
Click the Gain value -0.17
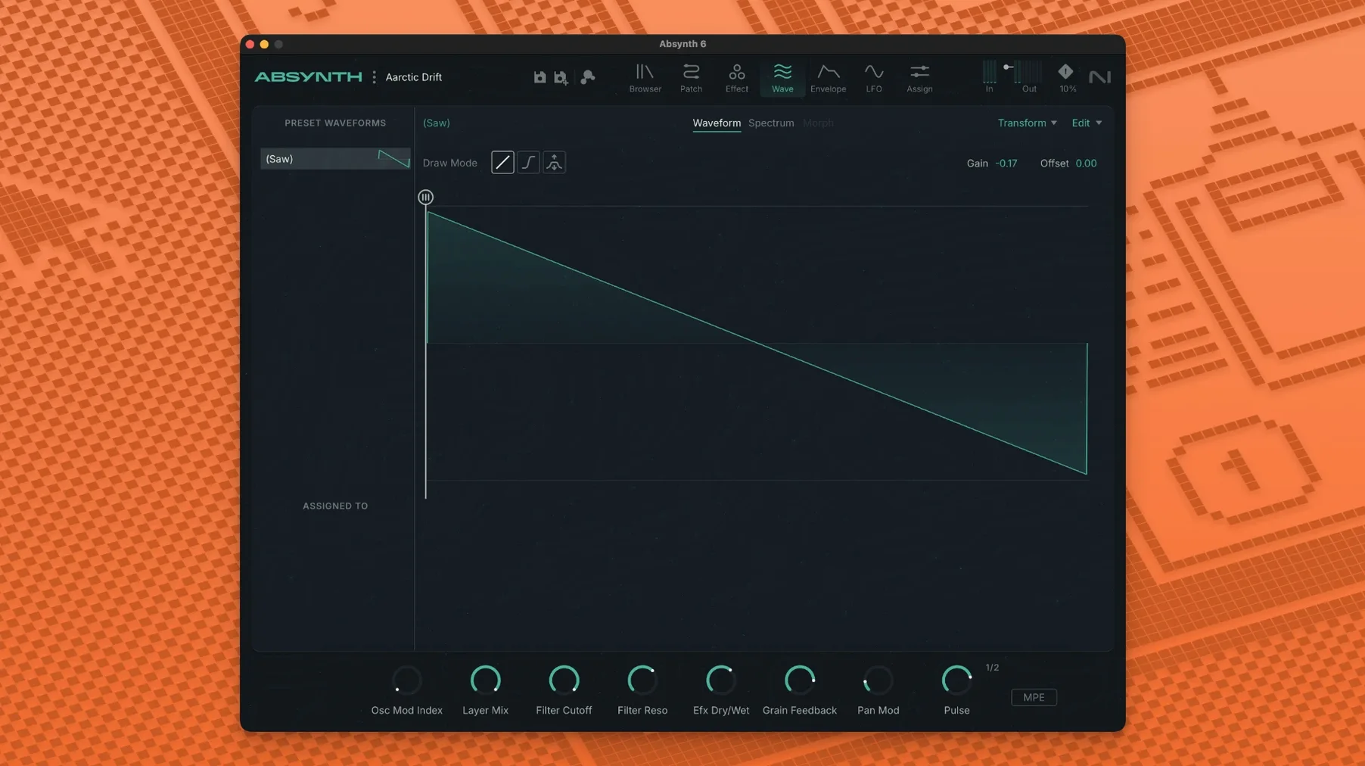(1006, 163)
